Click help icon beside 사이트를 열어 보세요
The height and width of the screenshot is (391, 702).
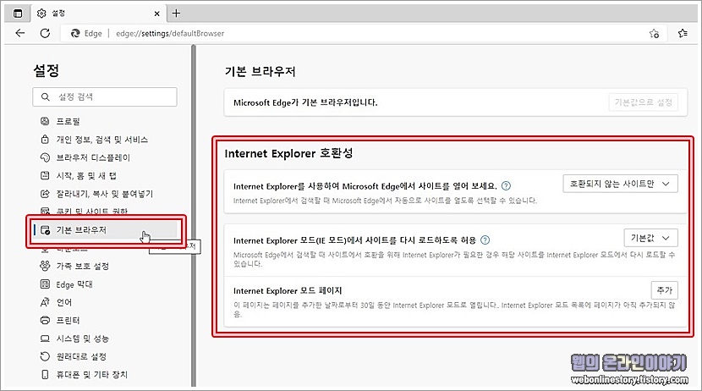coord(506,186)
